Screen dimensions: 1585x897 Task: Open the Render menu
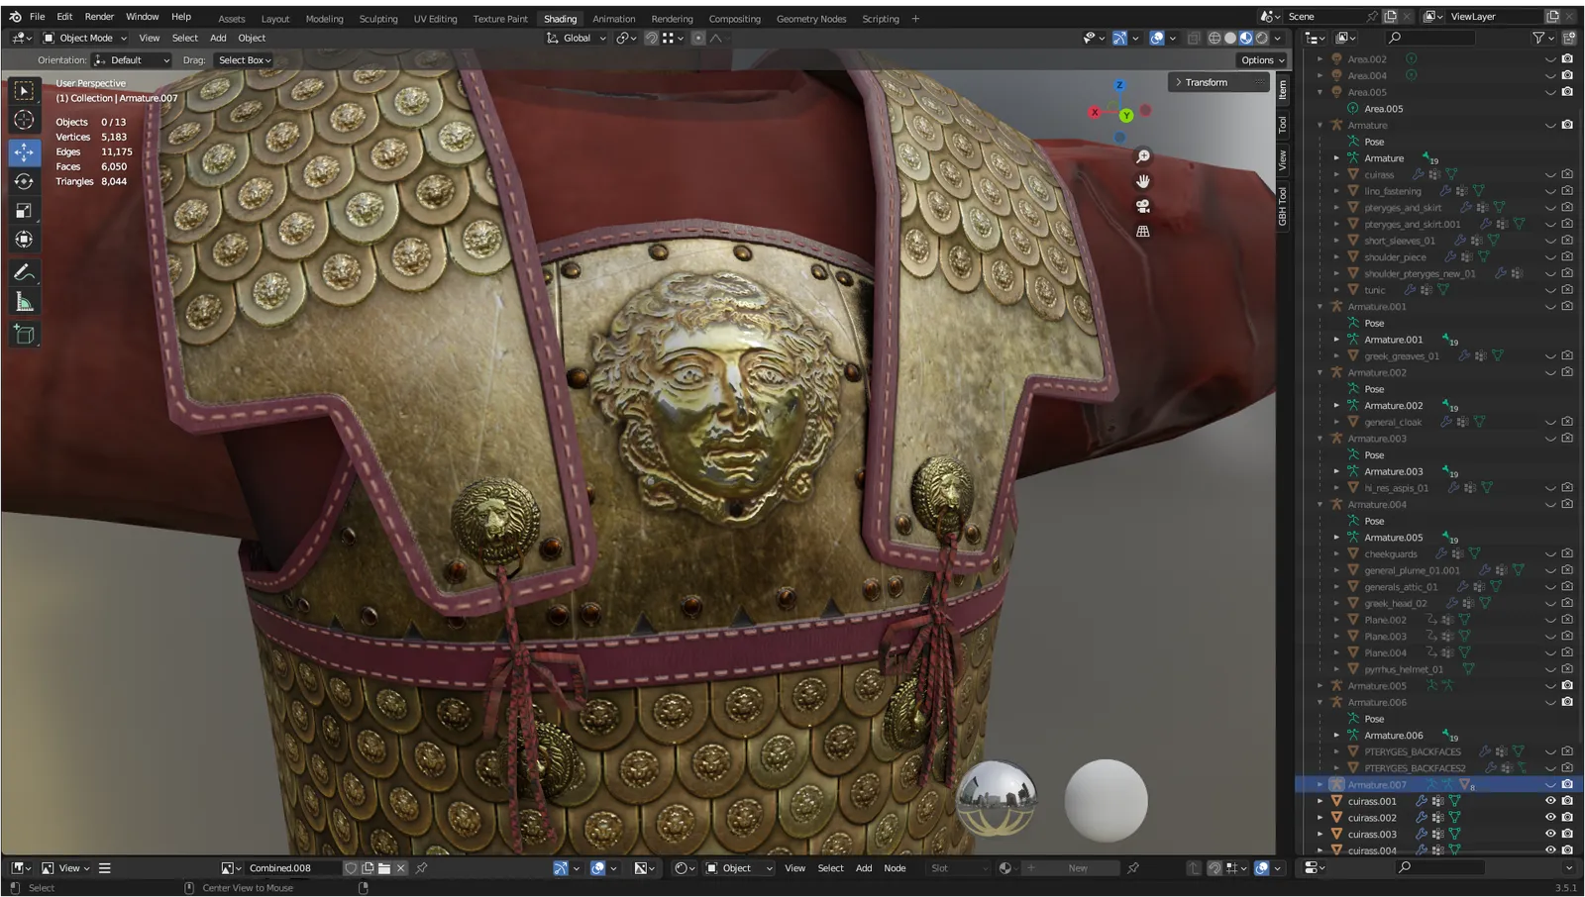tap(99, 17)
